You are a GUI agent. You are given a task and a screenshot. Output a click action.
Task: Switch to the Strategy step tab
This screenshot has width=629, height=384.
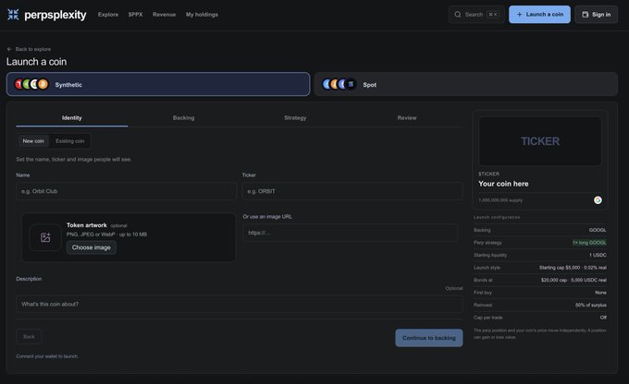[x=295, y=118]
